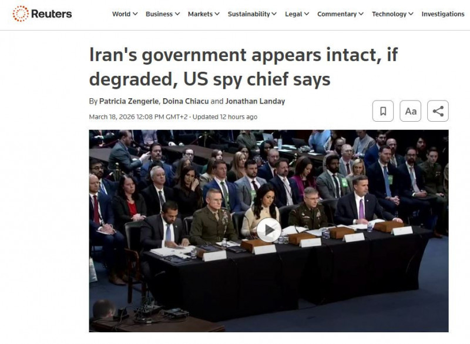This screenshot has height=344, width=470.
Task: Click the Senate hearing video thumbnail
Action: tap(268, 231)
